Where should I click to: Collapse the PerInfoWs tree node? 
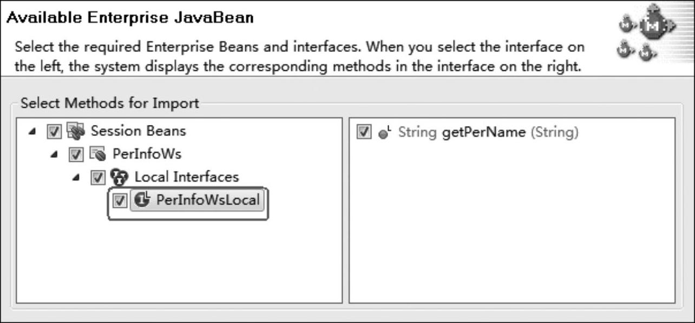[54, 155]
